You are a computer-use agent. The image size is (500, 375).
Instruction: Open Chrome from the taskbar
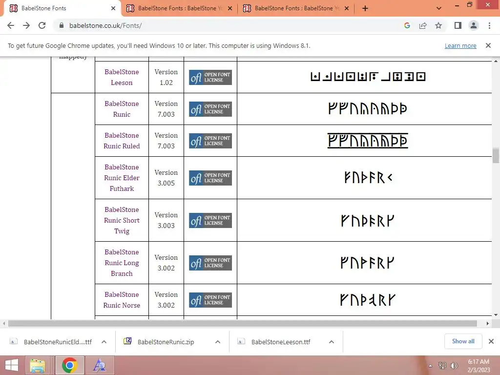(70, 365)
